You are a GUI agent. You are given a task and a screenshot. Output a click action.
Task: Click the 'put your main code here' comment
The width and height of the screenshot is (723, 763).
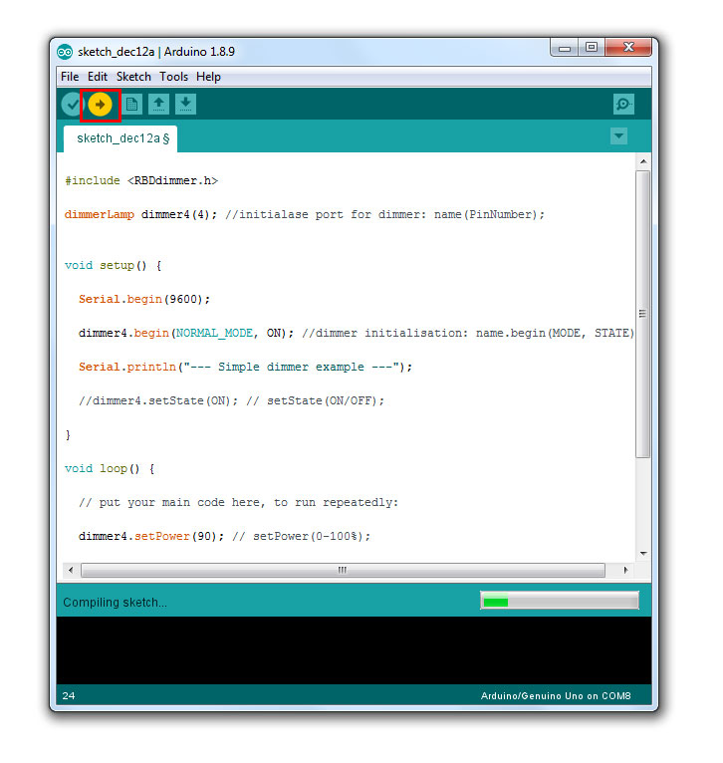(238, 503)
